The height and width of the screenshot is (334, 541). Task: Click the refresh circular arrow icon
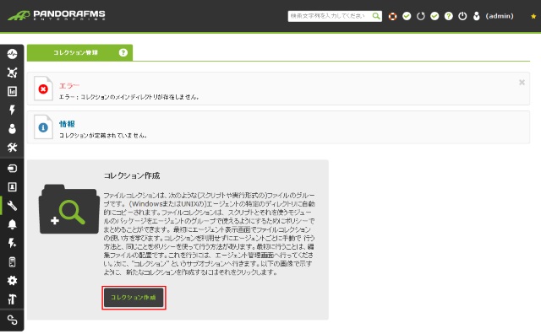[x=421, y=16]
